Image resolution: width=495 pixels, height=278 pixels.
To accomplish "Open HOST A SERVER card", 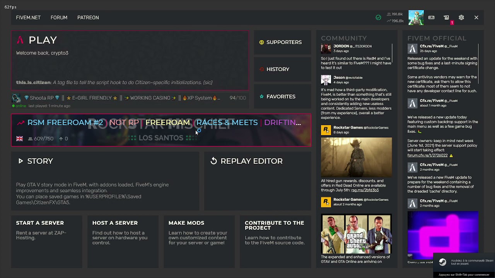I will click(x=123, y=241).
